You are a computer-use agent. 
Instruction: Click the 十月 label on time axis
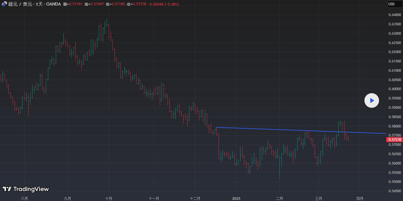(x=109, y=198)
